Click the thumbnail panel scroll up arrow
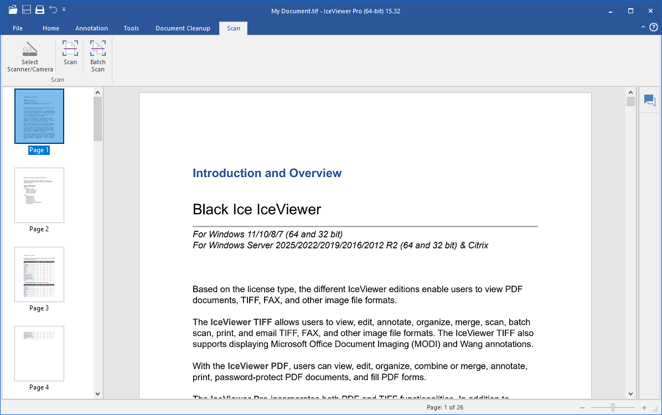Screen dimensions: 662x415 pyautogui.click(x=97, y=92)
